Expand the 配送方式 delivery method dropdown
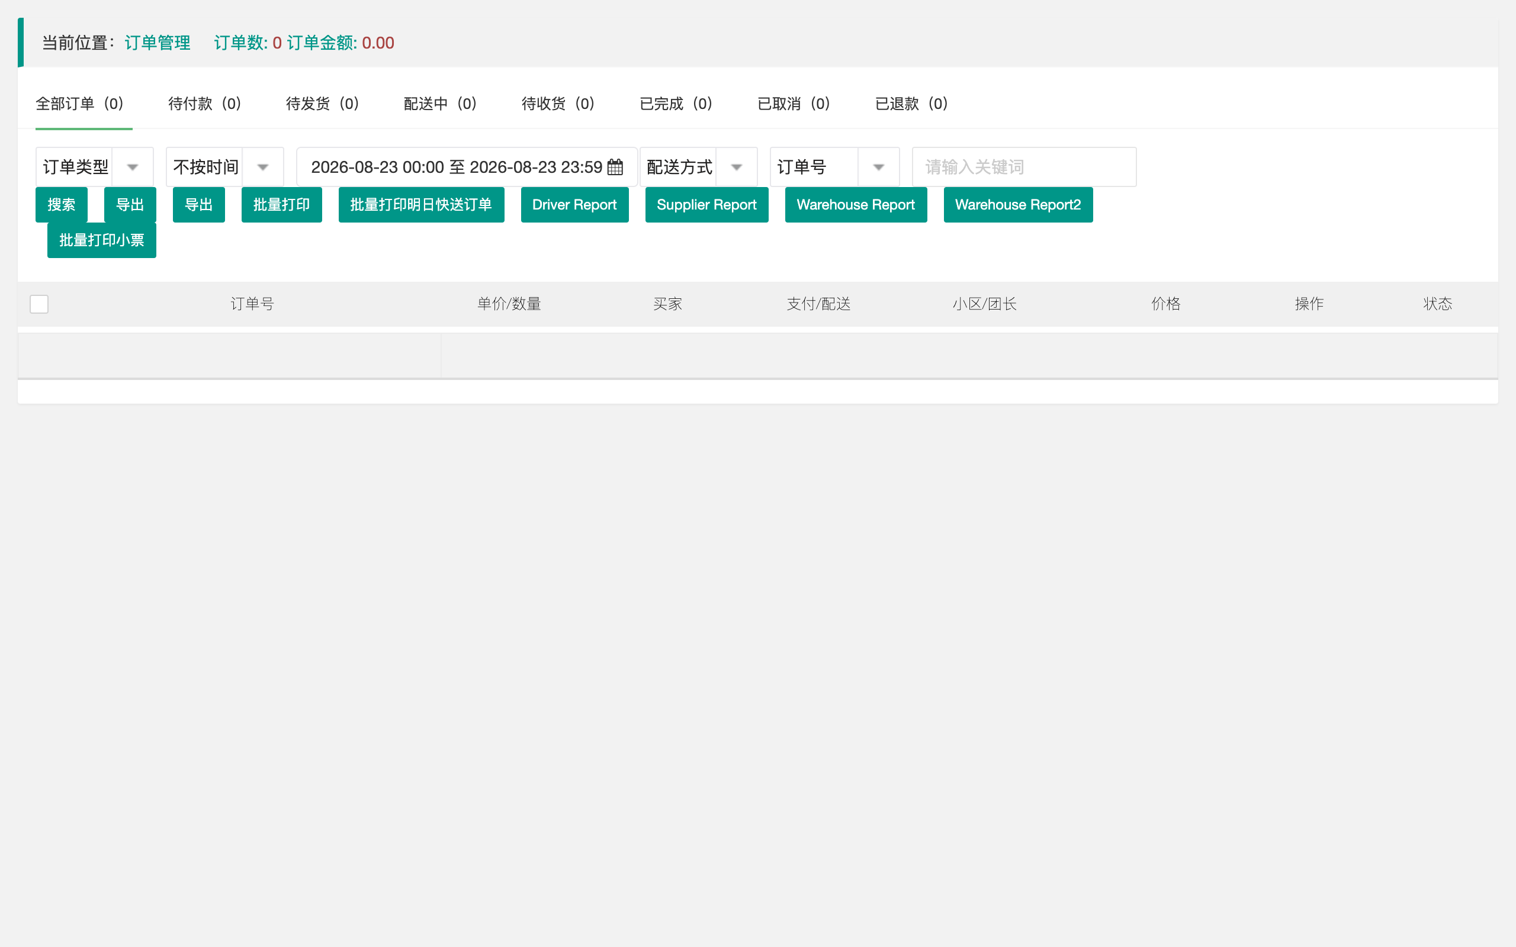1516x947 pixels. (x=699, y=168)
